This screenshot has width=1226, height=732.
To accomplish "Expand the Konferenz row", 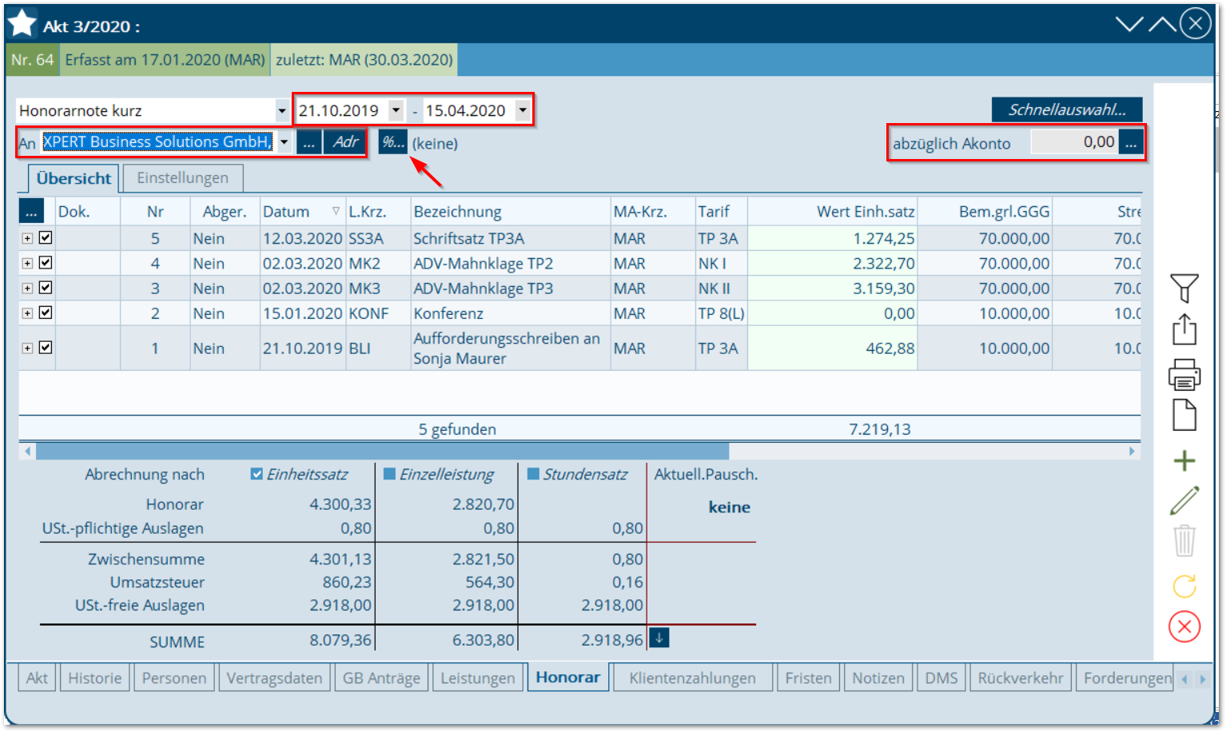I will (x=27, y=313).
